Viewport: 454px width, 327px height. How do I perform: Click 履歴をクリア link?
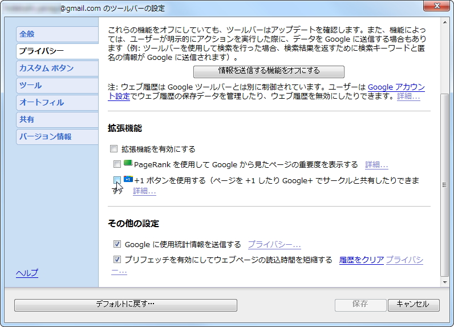pos(362,260)
